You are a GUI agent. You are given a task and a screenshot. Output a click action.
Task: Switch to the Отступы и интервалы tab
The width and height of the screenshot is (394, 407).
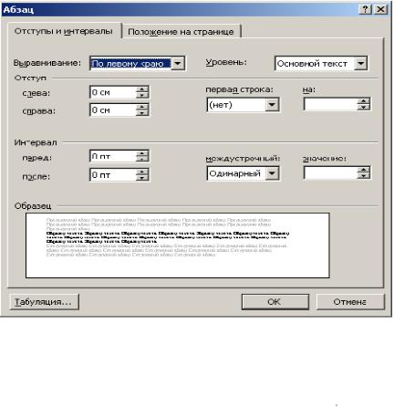(x=64, y=31)
